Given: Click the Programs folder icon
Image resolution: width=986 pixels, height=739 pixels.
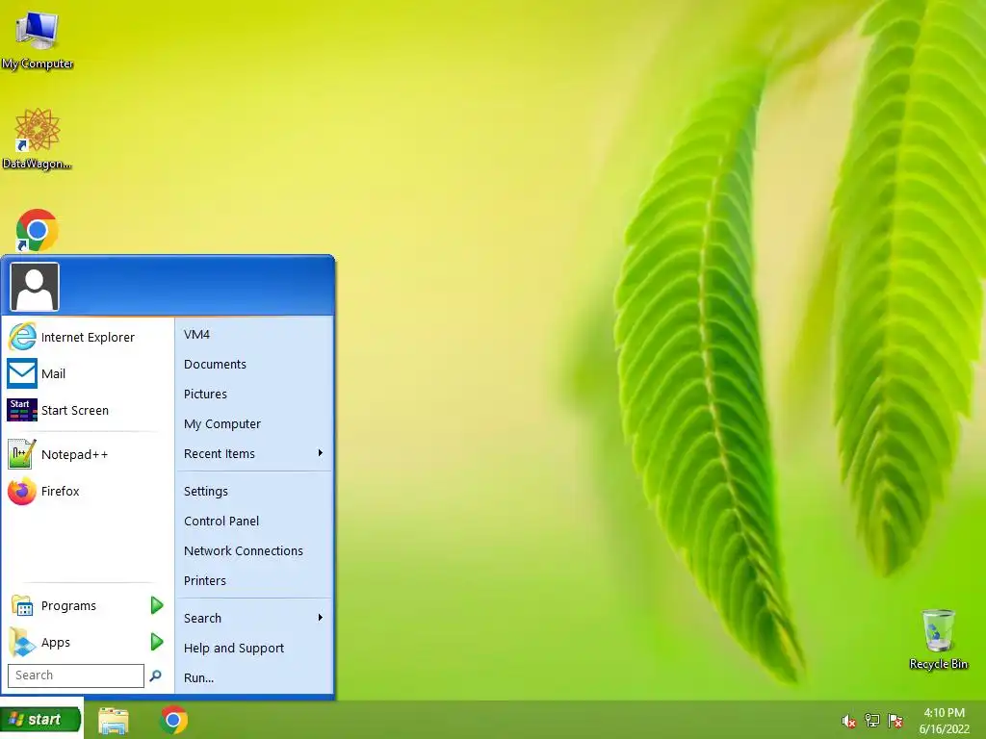Looking at the screenshot, I should 22,606.
